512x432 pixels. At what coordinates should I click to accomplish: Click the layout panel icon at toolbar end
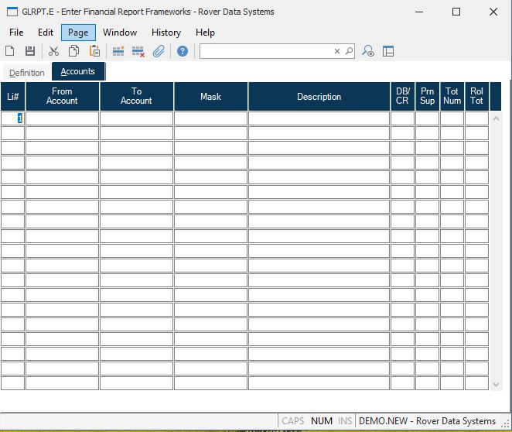(388, 51)
